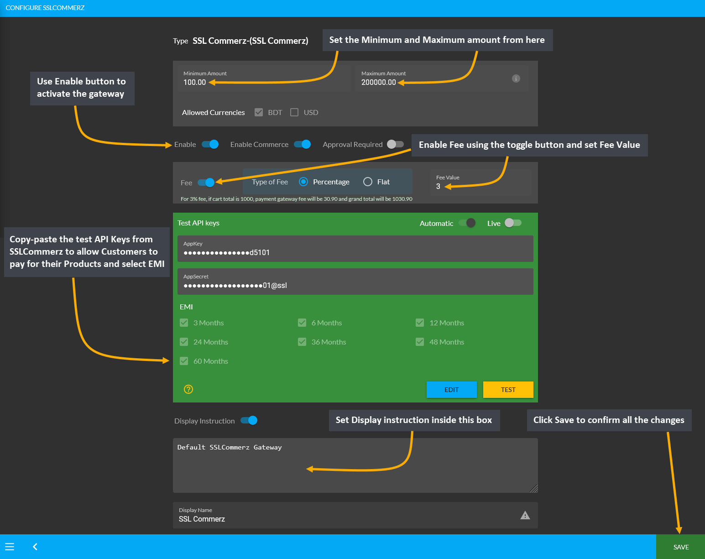Viewport: 705px width, 559px height.
Task: Select the Percentage fee type
Action: coord(303,182)
